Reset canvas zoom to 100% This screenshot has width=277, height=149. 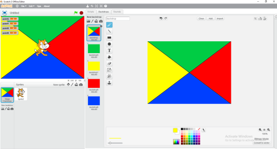click(264, 130)
